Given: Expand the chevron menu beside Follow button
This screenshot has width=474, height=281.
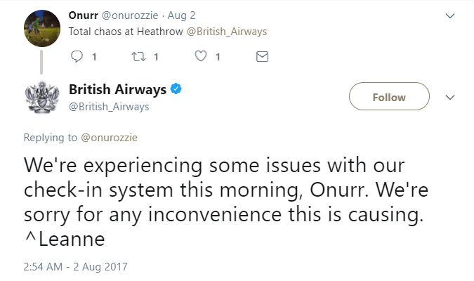Looking at the screenshot, I should pyautogui.click(x=451, y=97).
